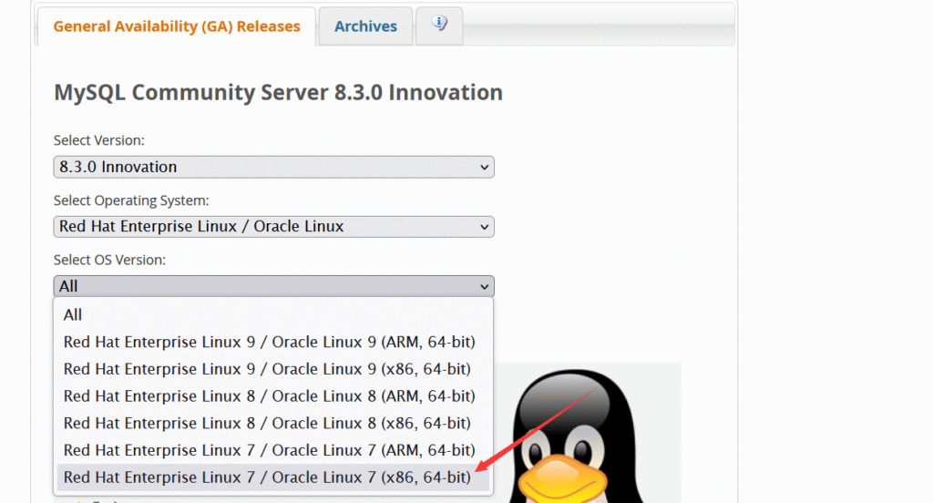933x503 pixels.
Task: Open the info icon tab
Action: point(439,26)
